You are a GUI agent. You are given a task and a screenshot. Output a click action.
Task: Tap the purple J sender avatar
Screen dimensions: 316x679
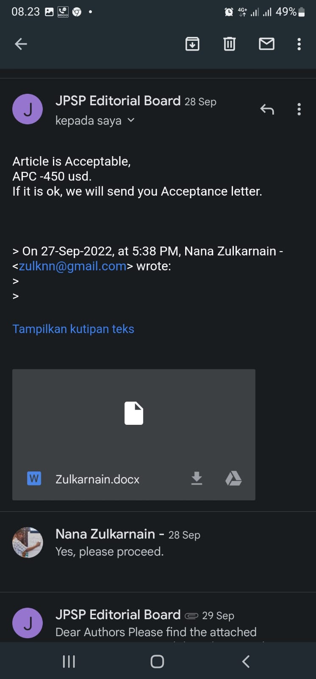pyautogui.click(x=28, y=109)
